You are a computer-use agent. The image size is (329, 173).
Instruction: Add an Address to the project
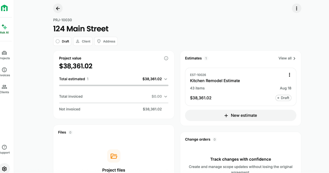pyautogui.click(x=106, y=41)
